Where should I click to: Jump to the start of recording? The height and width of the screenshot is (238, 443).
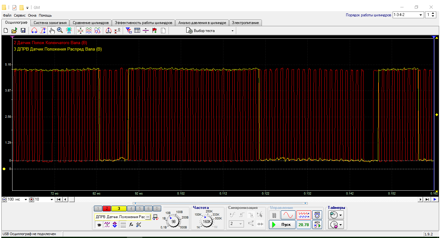pyautogui.click(x=59, y=199)
